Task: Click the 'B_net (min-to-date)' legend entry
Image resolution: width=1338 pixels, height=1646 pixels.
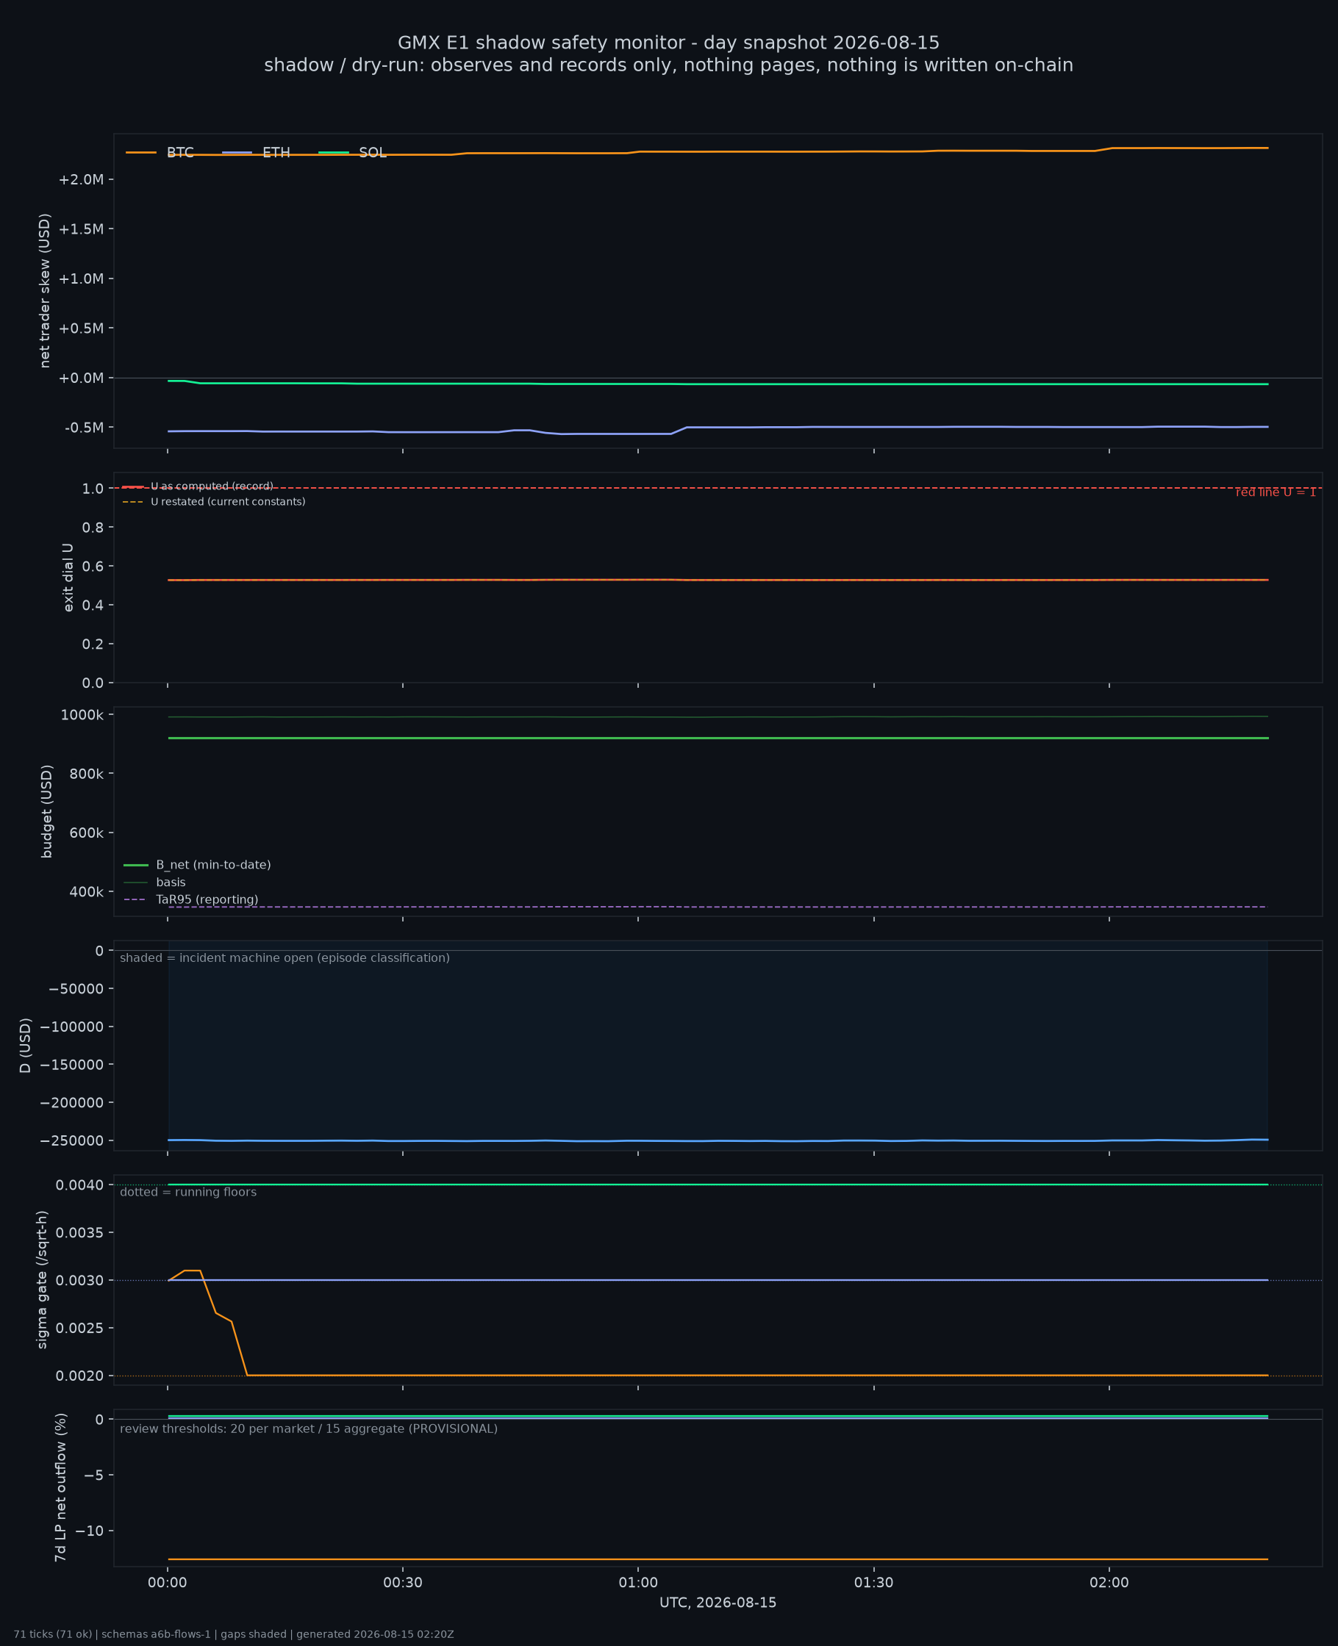Action: [x=197, y=865]
